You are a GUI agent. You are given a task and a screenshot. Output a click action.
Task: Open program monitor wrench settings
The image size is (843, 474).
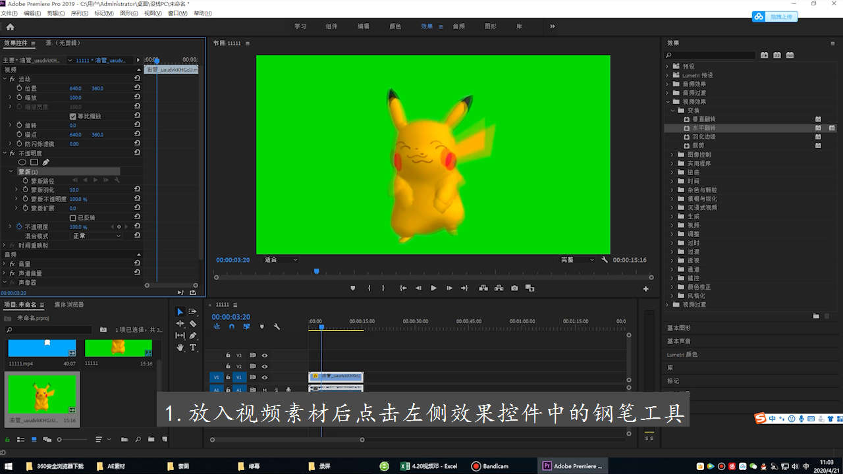point(605,259)
